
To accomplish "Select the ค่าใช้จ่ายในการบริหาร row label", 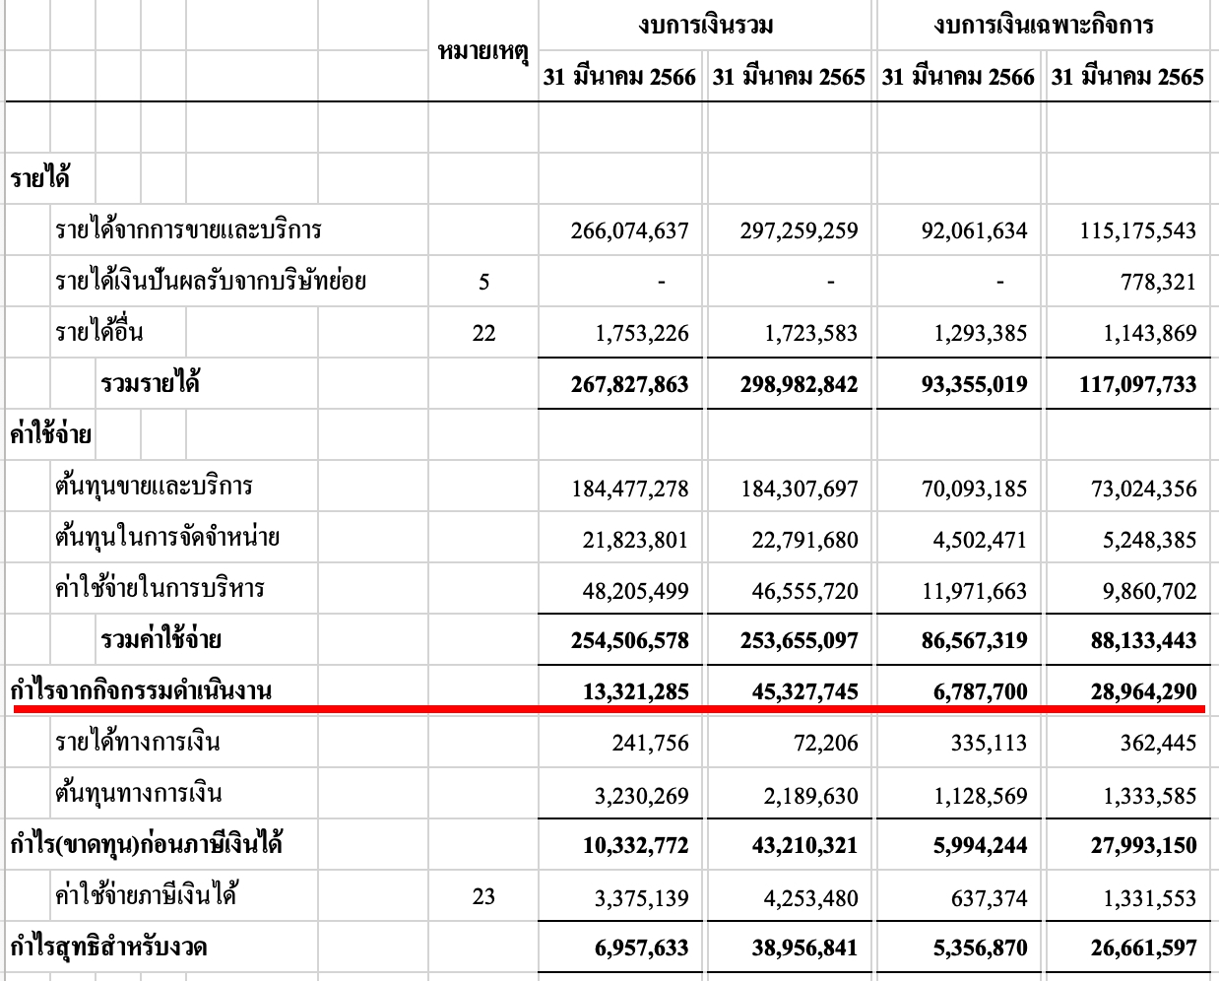I will coord(160,589).
